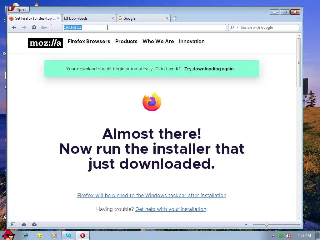Open the Who We Are menu
The image size is (320, 240).
158,42
